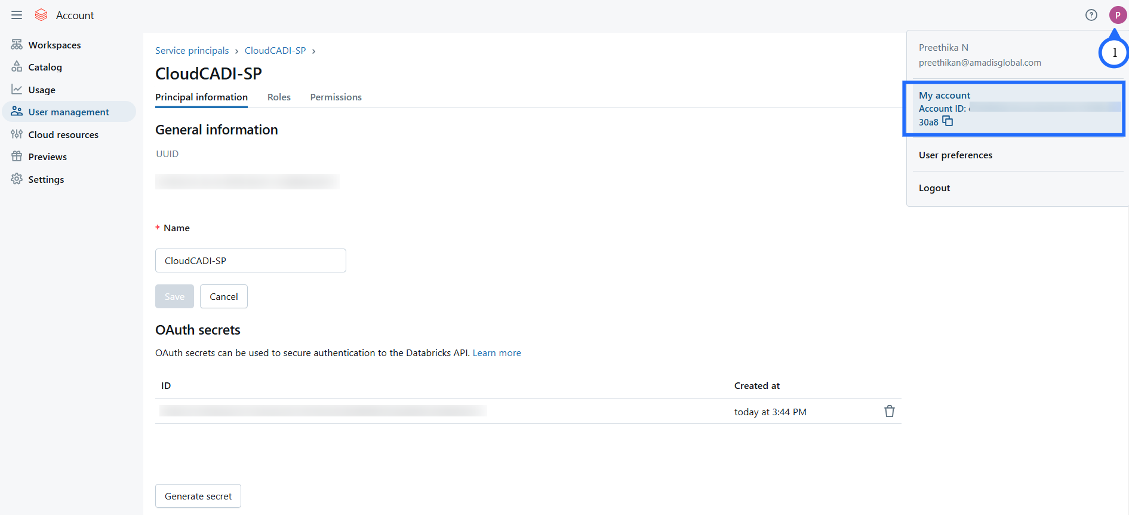Select Cloud resources in the sidebar

click(63, 134)
